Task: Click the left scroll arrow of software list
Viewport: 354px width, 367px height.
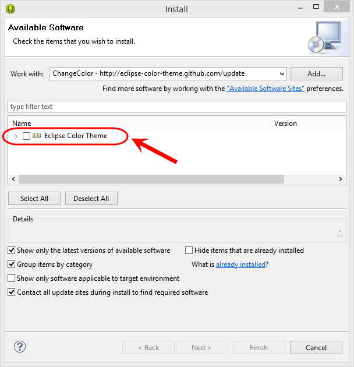Action: tap(13, 179)
